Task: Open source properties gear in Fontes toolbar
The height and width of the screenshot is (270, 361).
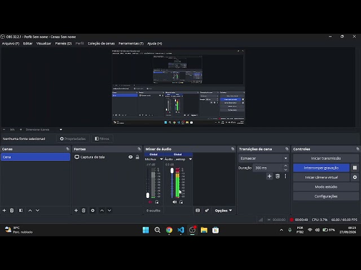Action: click(93, 210)
